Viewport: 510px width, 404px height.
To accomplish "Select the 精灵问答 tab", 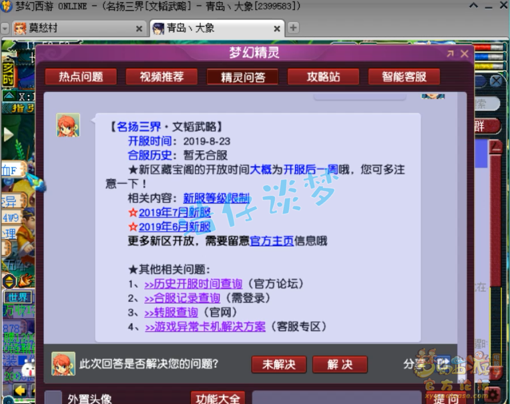I will pos(242,77).
